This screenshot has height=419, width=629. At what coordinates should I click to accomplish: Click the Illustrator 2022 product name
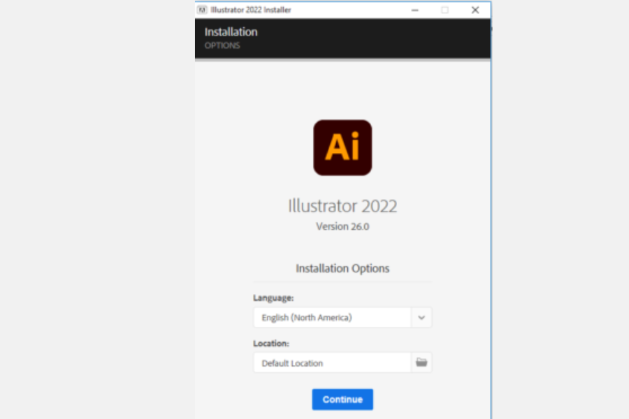pos(342,207)
